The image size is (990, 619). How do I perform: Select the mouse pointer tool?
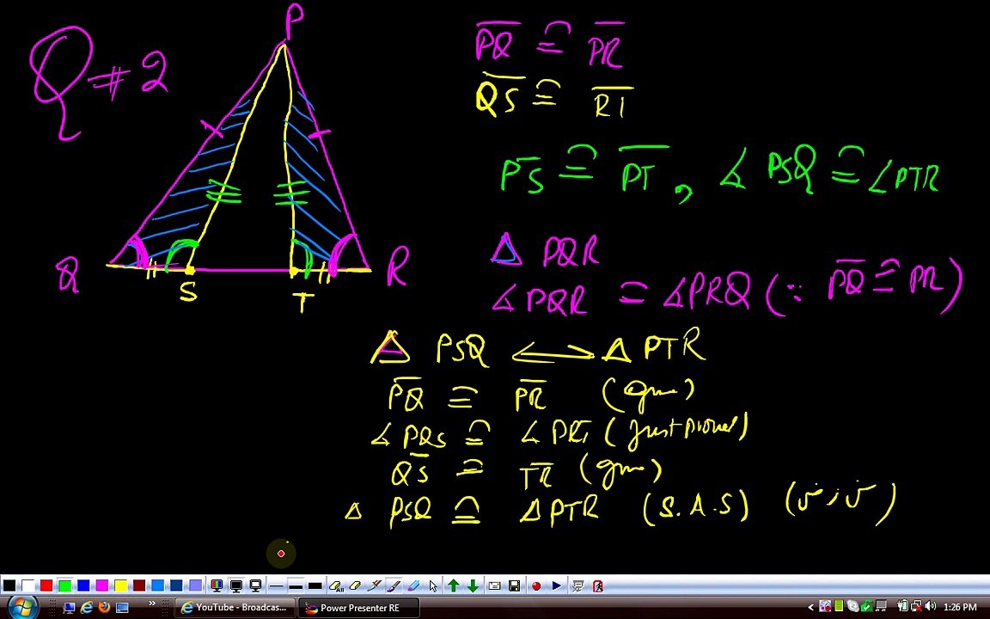(433, 586)
